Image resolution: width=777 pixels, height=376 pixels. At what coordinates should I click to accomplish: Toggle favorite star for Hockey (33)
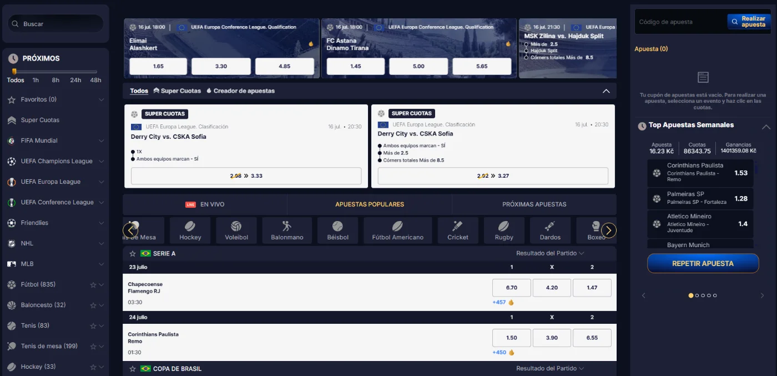click(x=93, y=367)
